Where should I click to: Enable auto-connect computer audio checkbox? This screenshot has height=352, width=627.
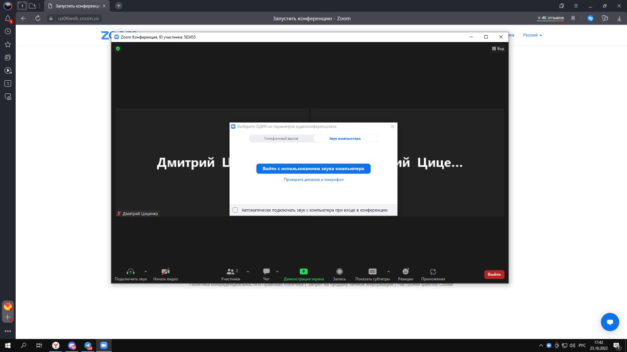(x=235, y=210)
